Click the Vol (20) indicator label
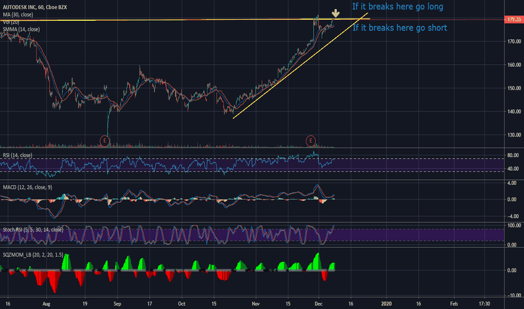The width and height of the screenshot is (524, 309). [x=11, y=22]
